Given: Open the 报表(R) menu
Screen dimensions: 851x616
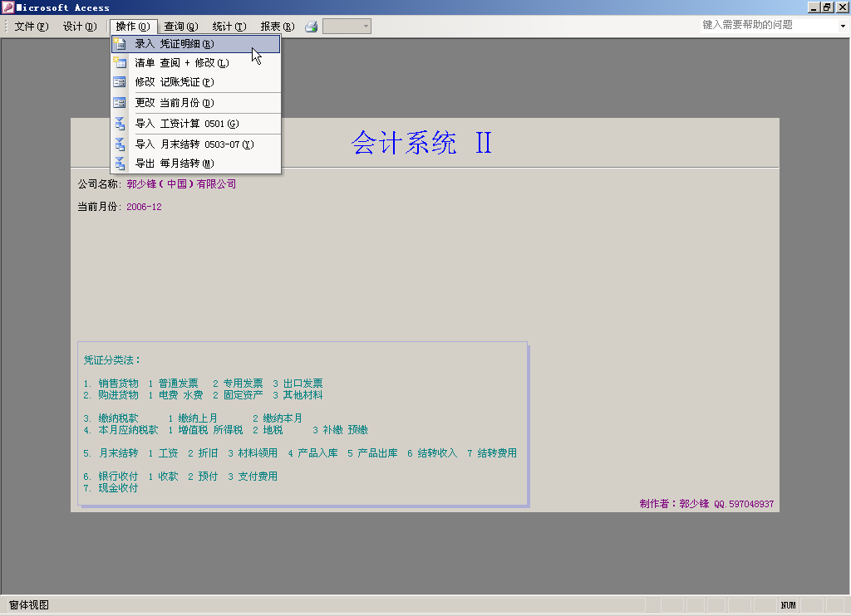Looking at the screenshot, I should point(278,27).
